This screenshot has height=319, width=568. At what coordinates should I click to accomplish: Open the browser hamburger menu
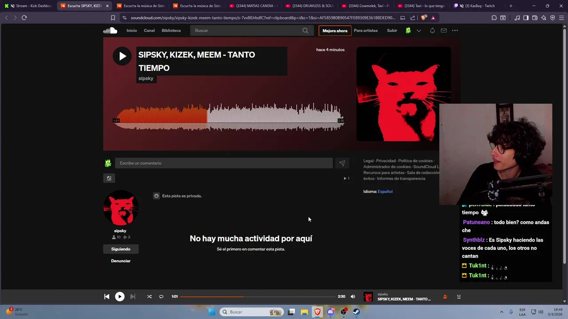(561, 18)
